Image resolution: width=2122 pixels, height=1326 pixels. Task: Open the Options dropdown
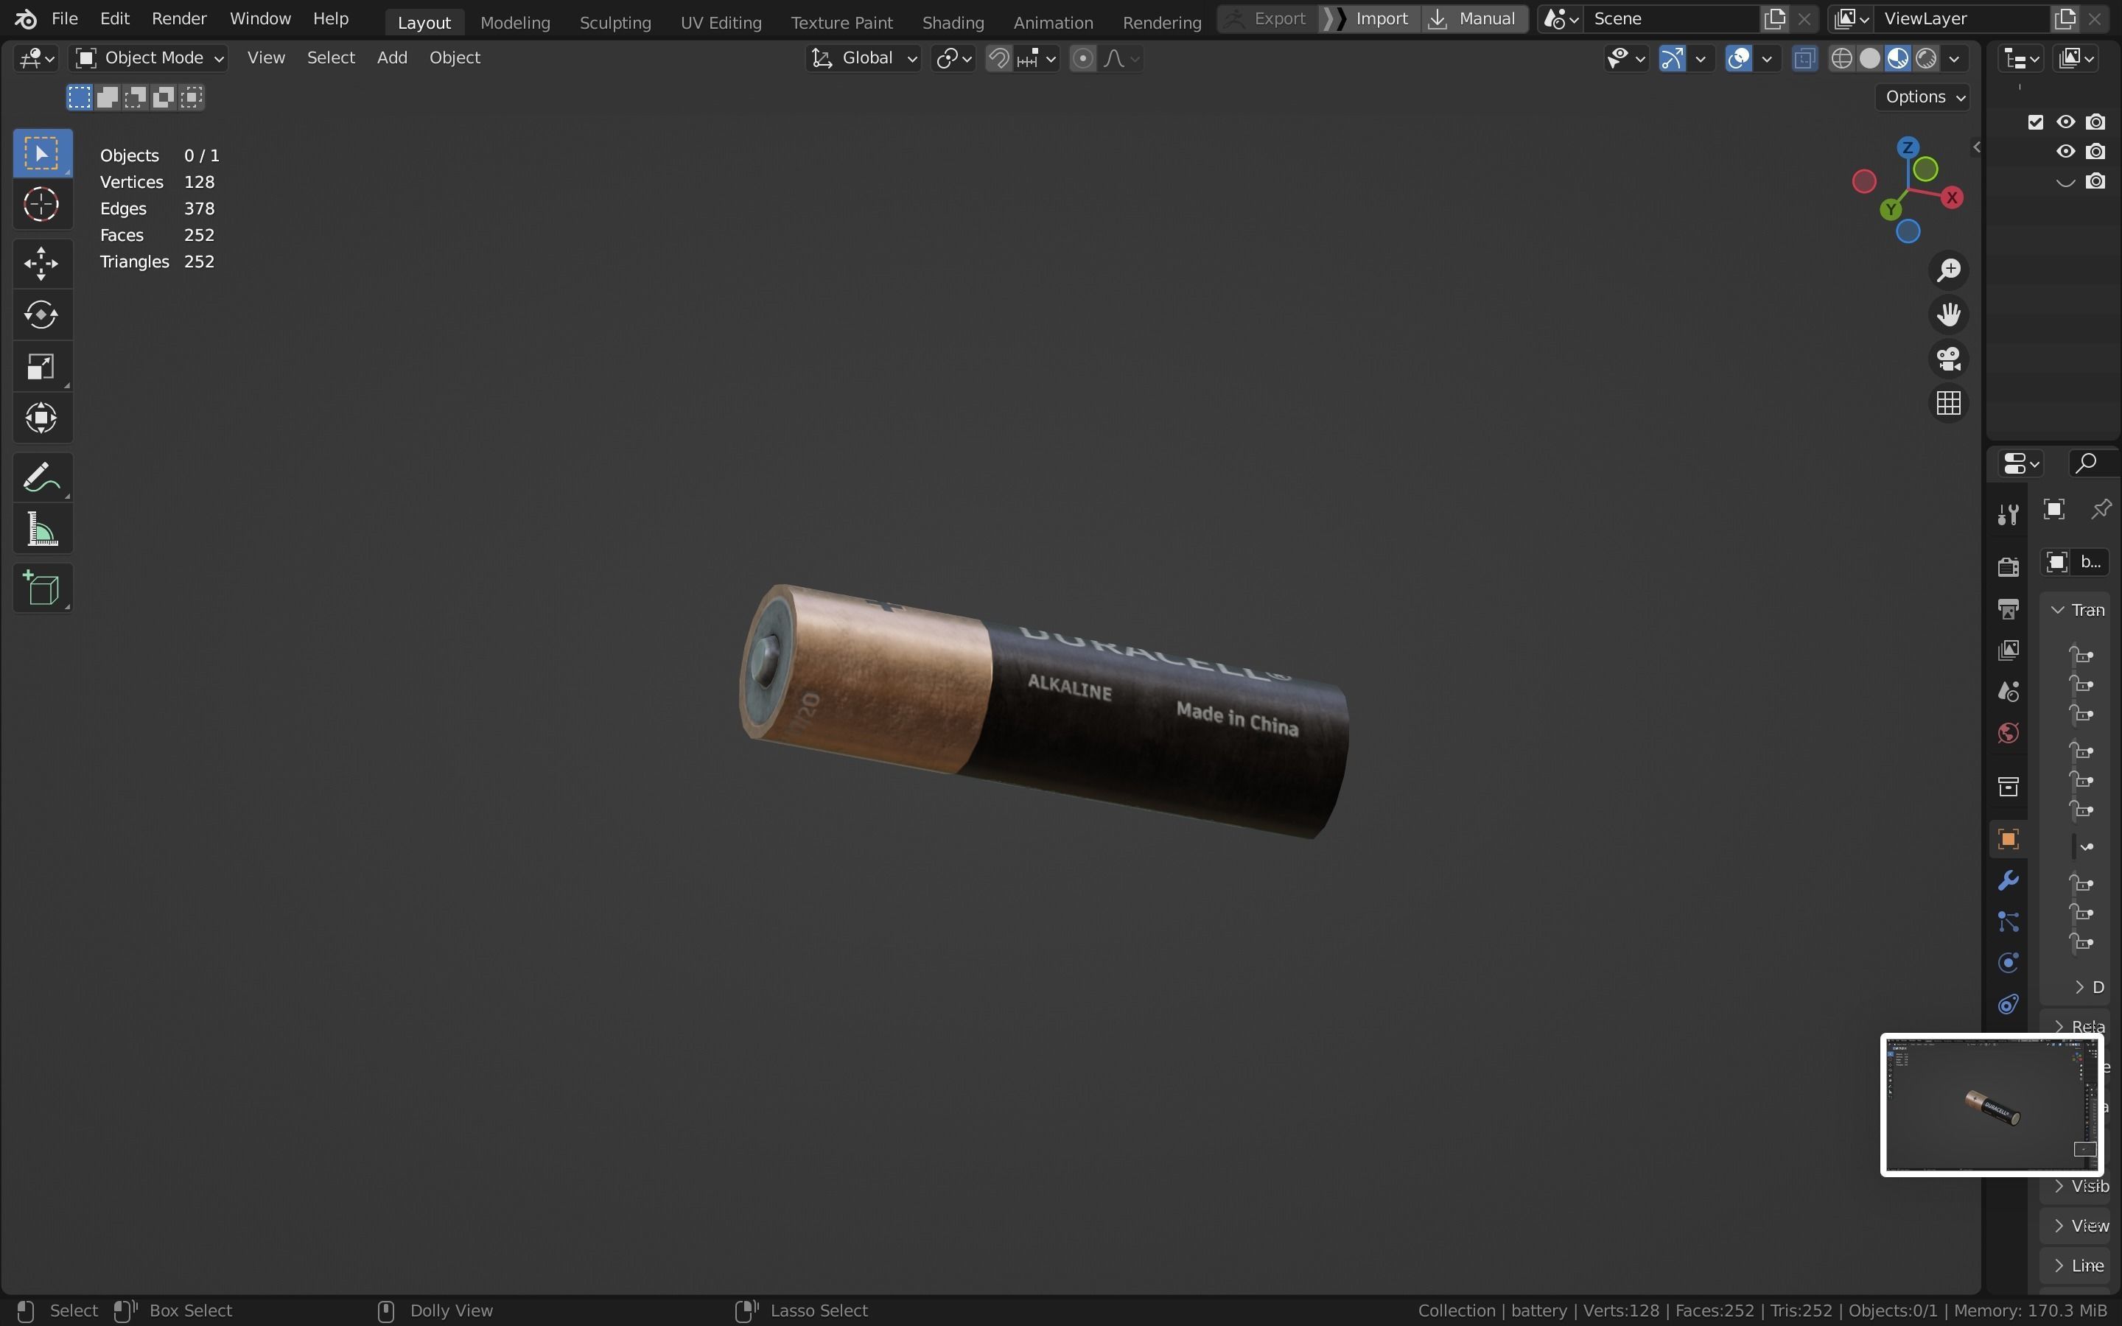(x=1922, y=97)
